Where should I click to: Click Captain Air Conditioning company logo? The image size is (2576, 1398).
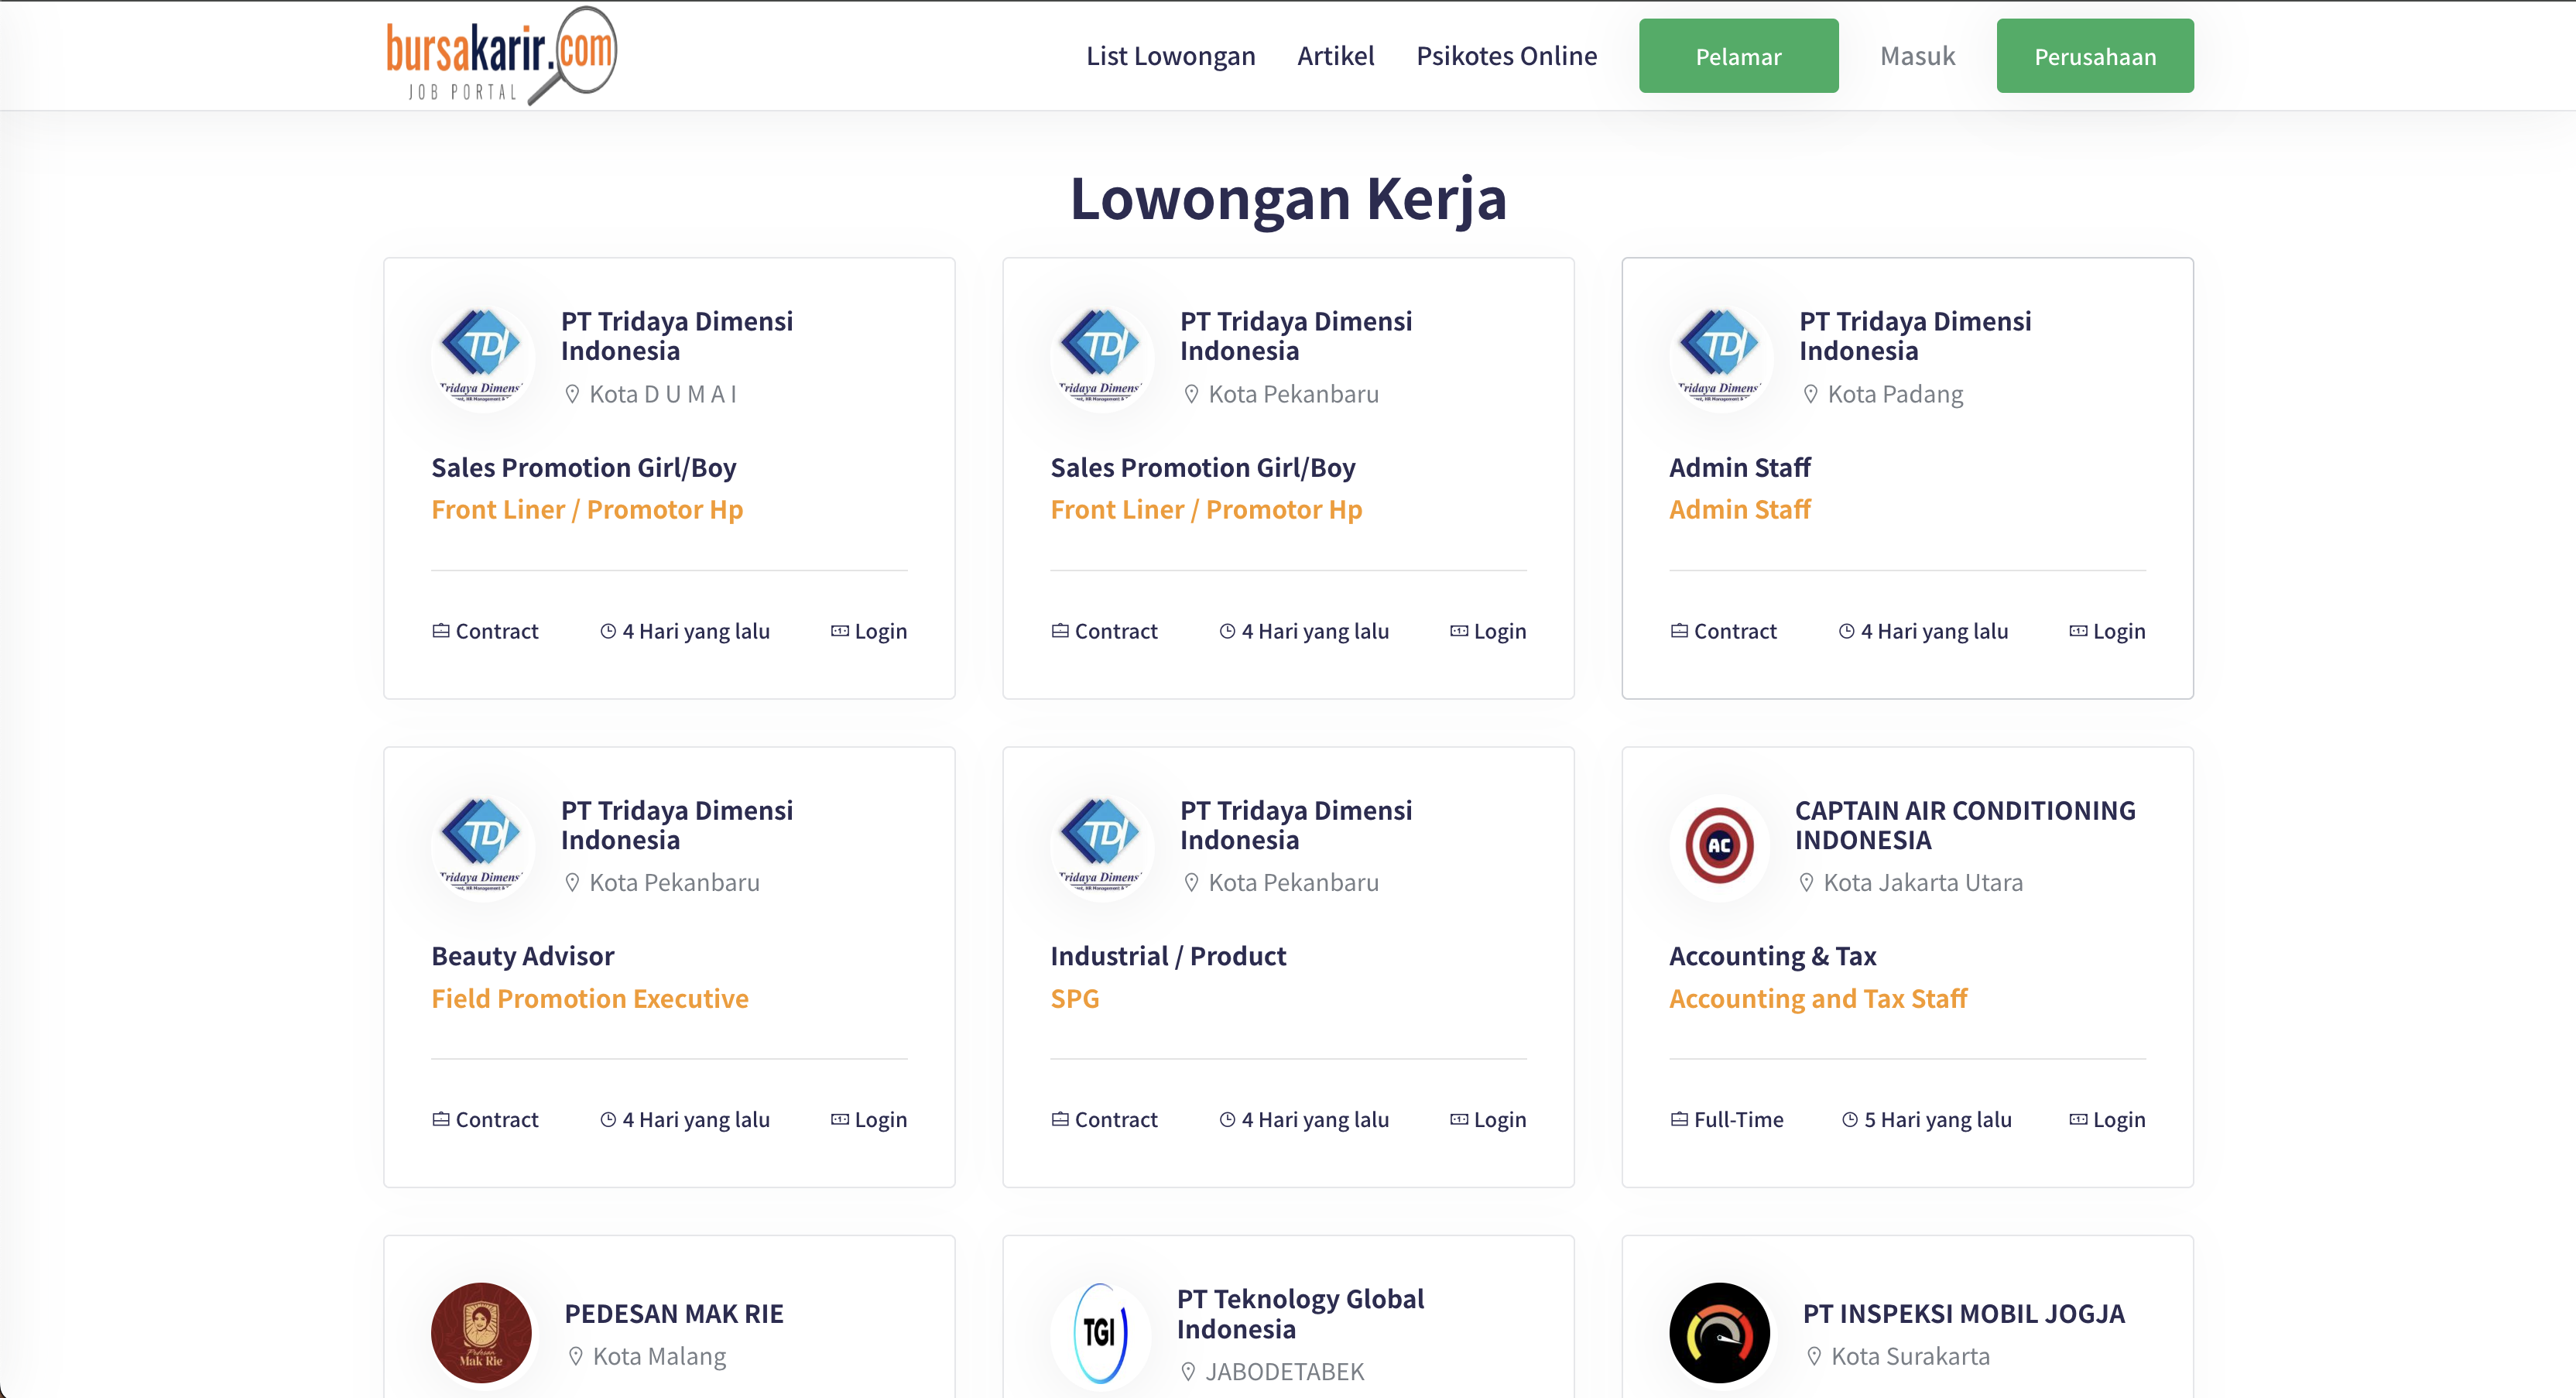(1719, 846)
